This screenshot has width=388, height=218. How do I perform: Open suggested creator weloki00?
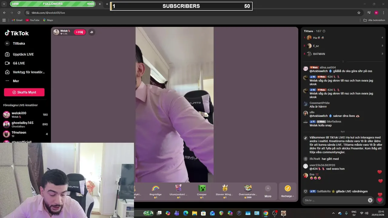click(x=25, y=115)
